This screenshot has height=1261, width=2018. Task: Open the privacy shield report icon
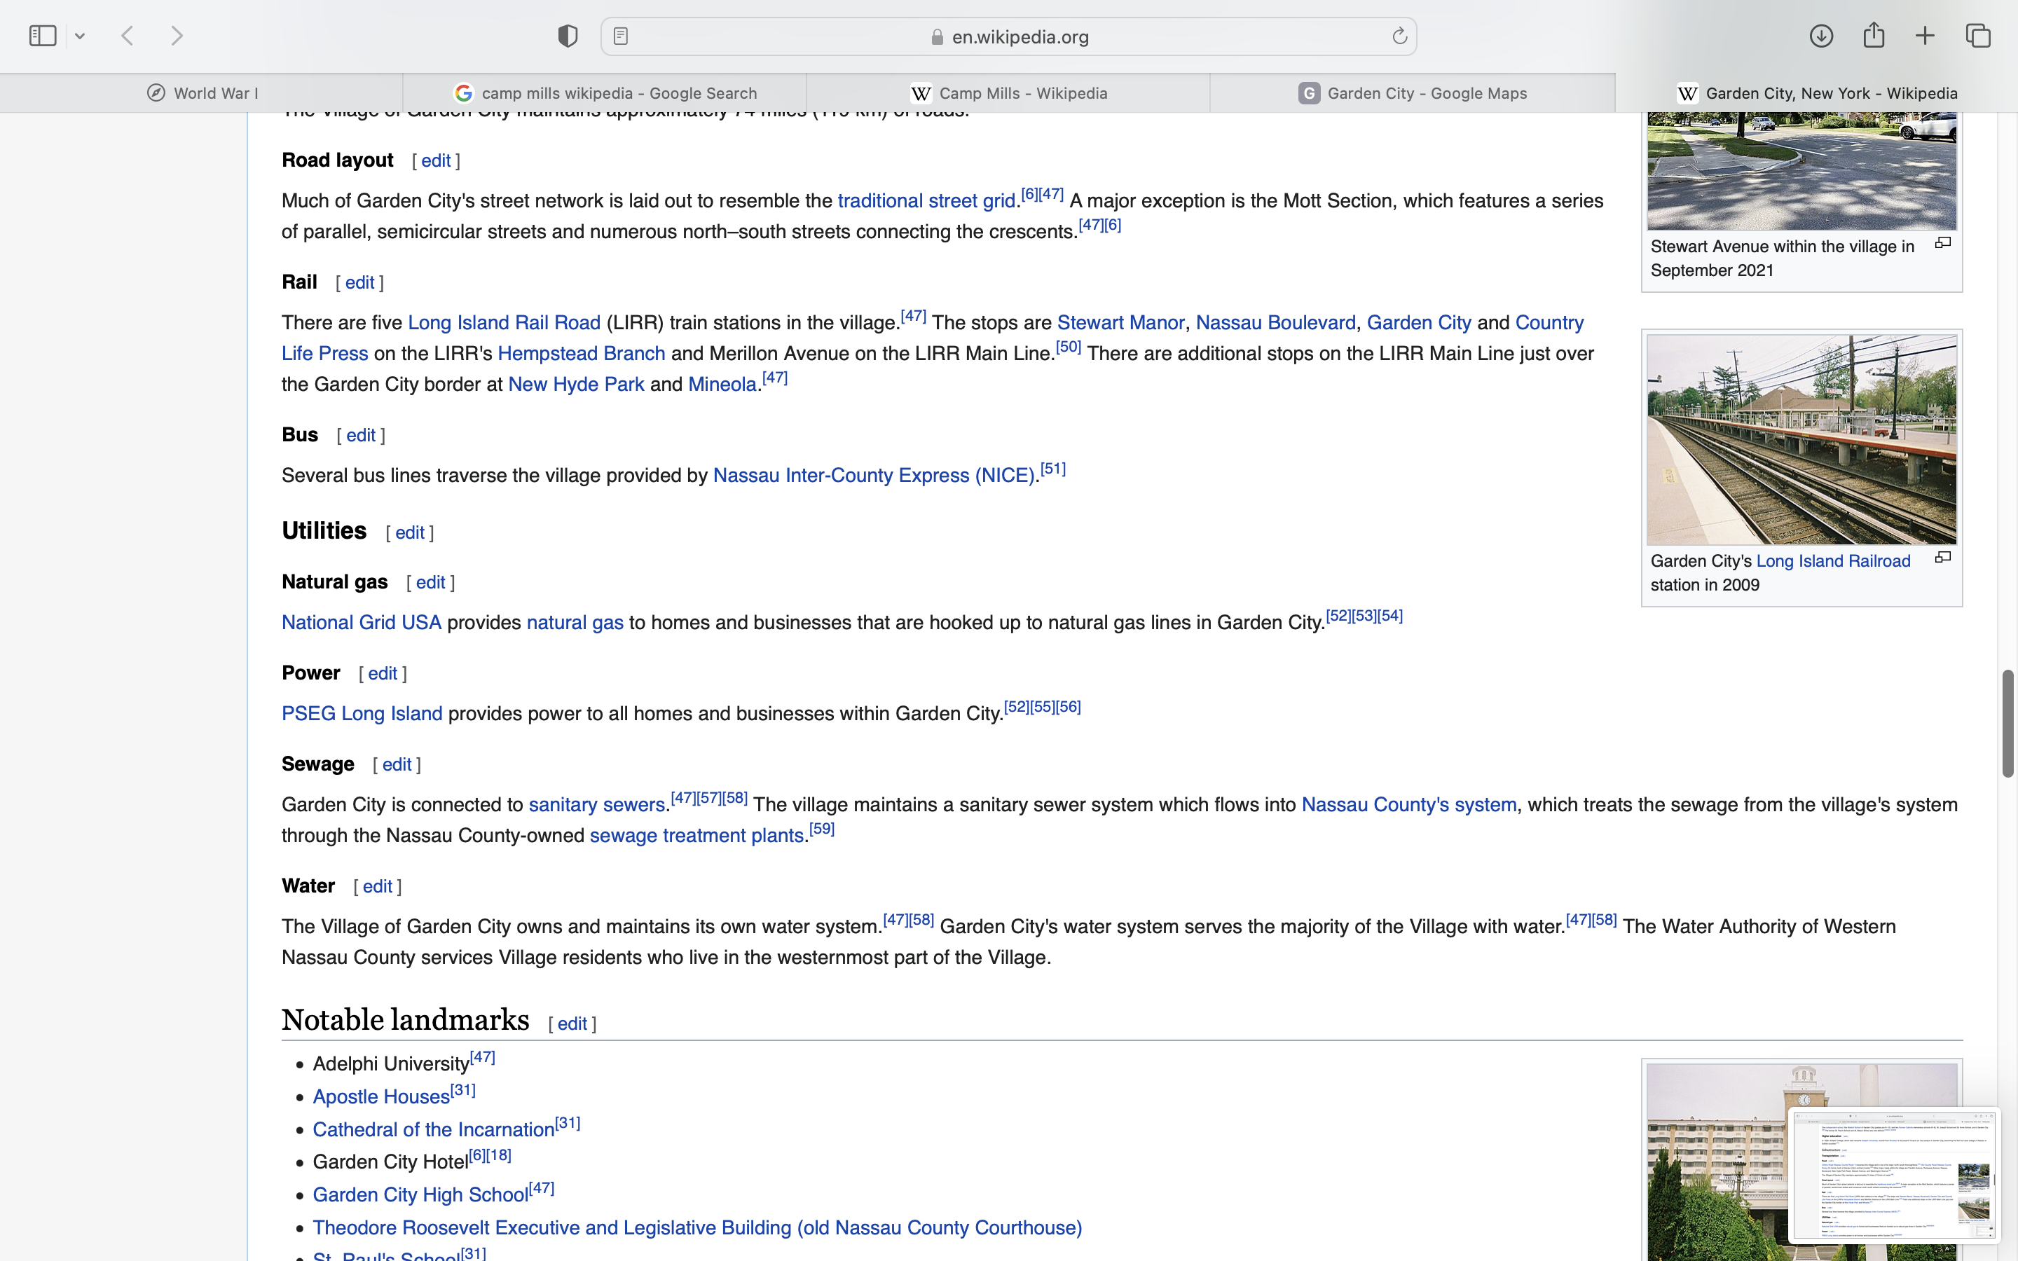(568, 36)
